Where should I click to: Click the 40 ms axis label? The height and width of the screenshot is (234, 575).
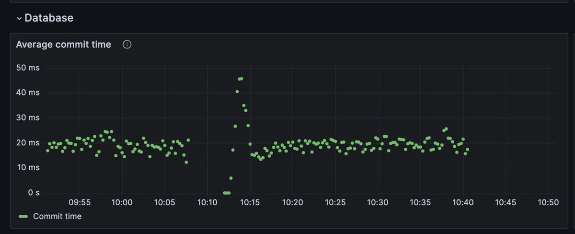28,93
